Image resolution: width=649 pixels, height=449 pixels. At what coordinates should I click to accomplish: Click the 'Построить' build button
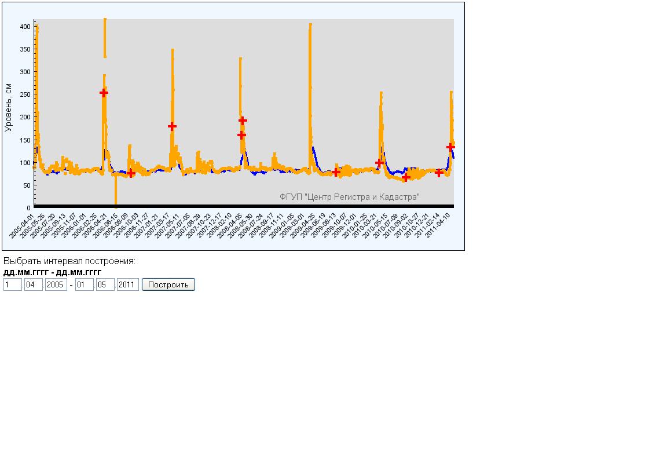coord(168,284)
